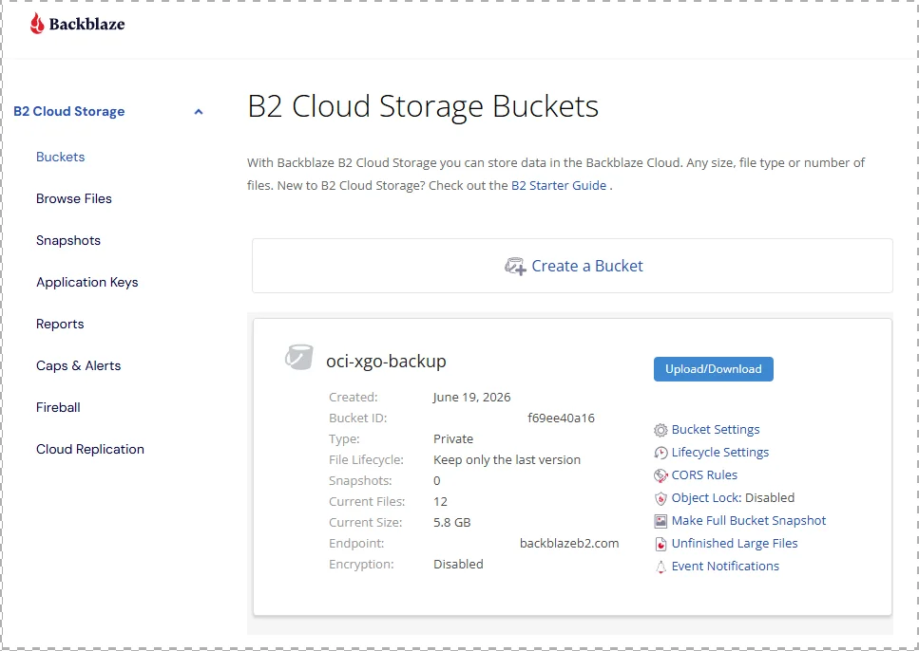The image size is (919, 651).
Task: Select the oci-xgo-backup bucket name
Action: tap(386, 362)
